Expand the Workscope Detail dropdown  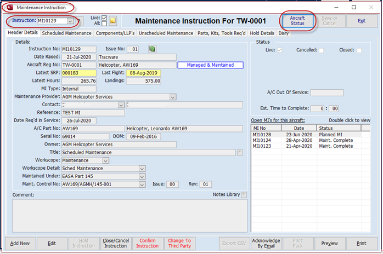(x=142, y=169)
